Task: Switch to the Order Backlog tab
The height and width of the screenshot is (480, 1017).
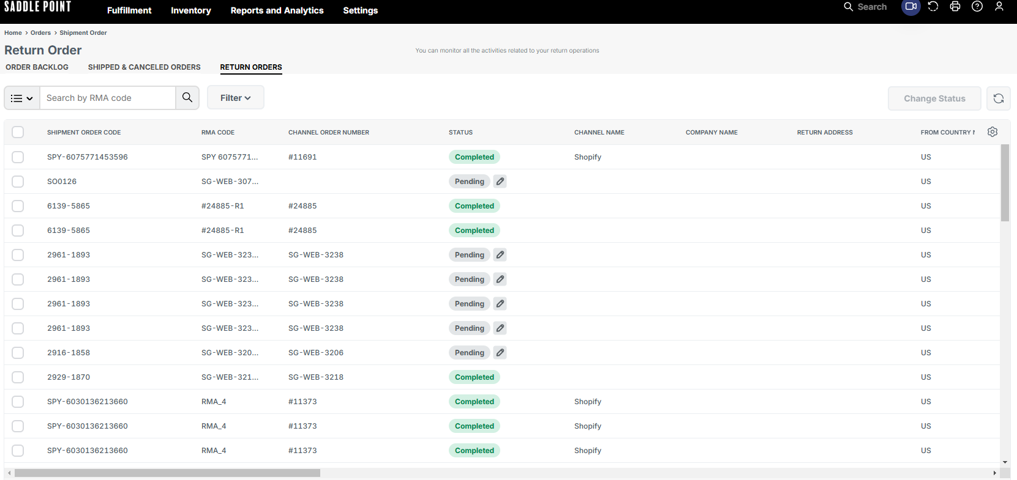Action: [37, 67]
